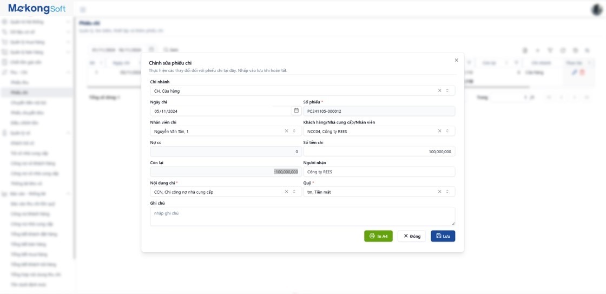Clear the Nhân viên chi selection
606x294 pixels.
[x=286, y=131]
